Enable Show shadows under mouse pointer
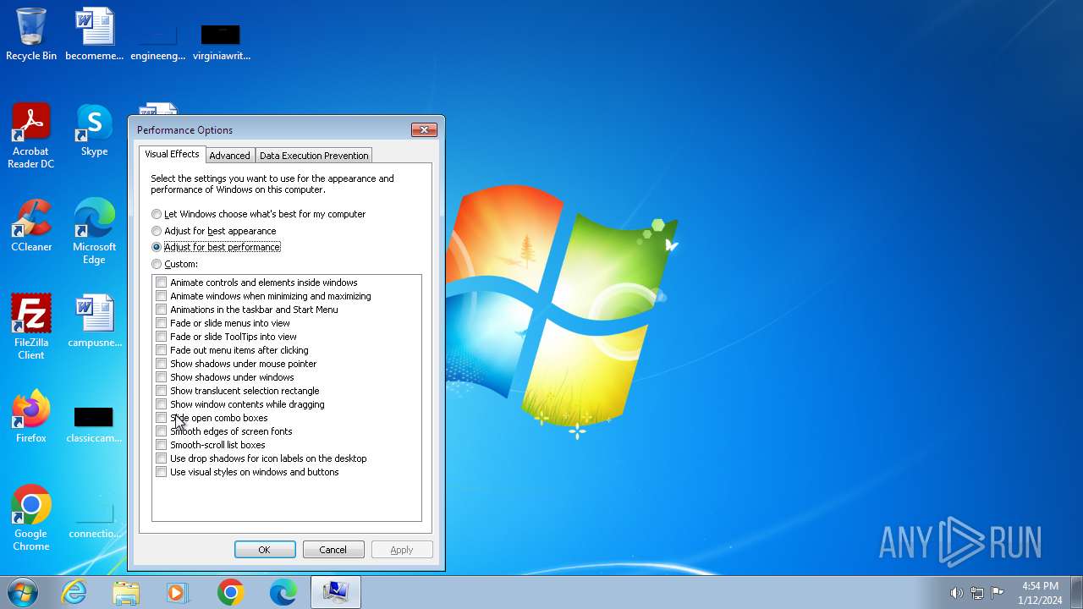Screen dimensions: 1083x609 [x=162, y=364]
